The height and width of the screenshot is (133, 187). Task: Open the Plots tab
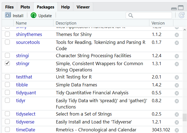click(x=25, y=7)
